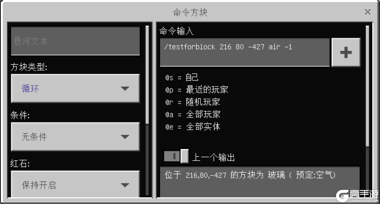
Task: Click the plus button beside command input
Action: [346, 52]
